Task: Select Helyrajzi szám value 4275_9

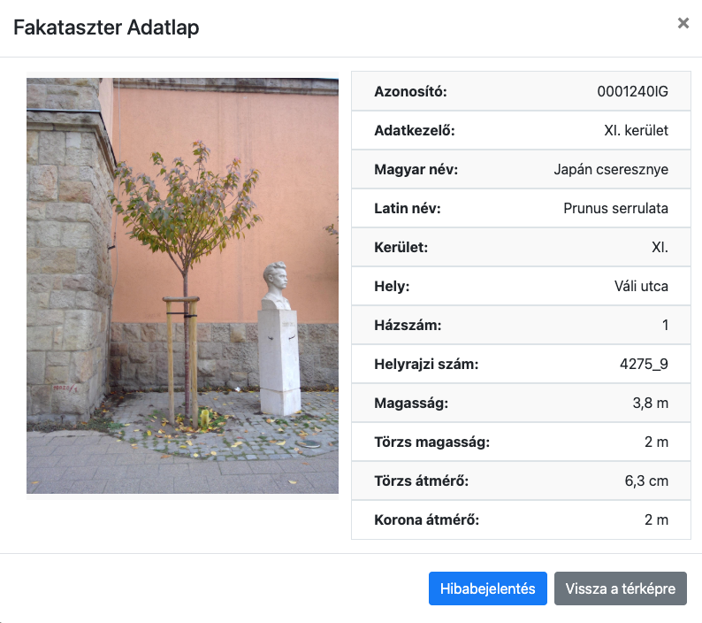Action: point(644,364)
